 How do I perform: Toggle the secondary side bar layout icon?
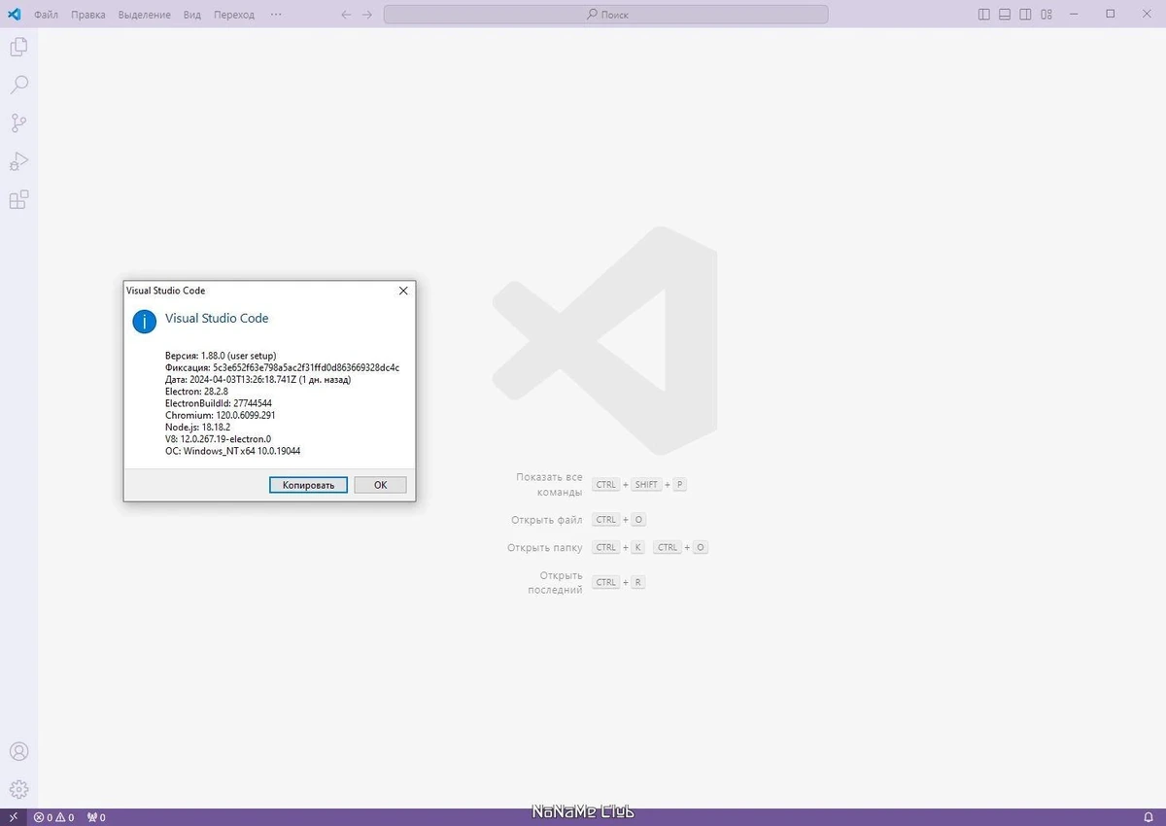coord(1026,15)
